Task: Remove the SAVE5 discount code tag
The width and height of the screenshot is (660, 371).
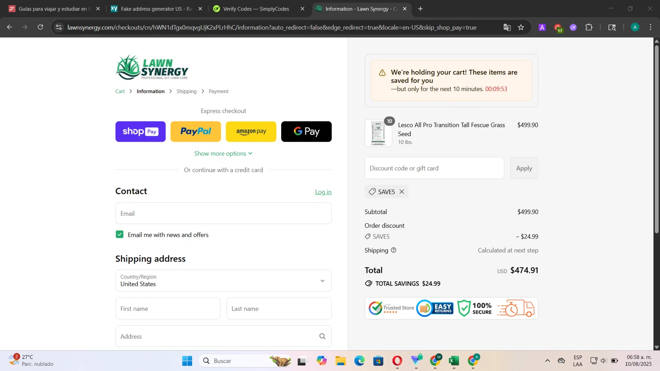Action: click(402, 192)
